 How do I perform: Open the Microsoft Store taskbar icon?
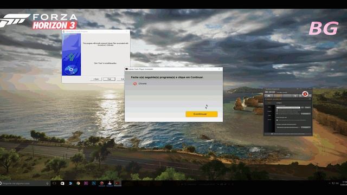[62, 183]
